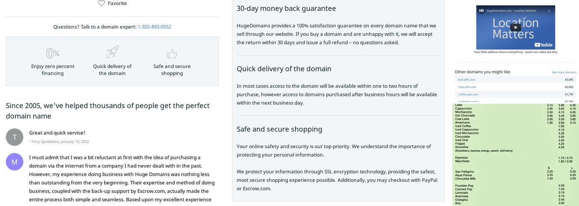Click the T reviewer avatar

click(14, 137)
